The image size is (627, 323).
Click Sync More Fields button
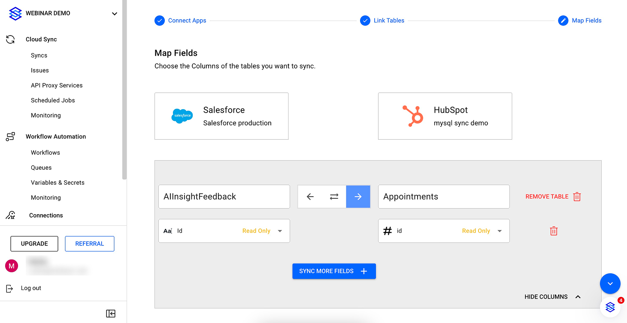pos(334,271)
